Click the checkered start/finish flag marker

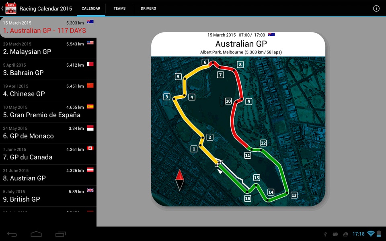point(219,163)
